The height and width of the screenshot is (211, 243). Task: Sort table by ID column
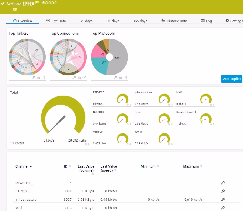(x=70, y=166)
